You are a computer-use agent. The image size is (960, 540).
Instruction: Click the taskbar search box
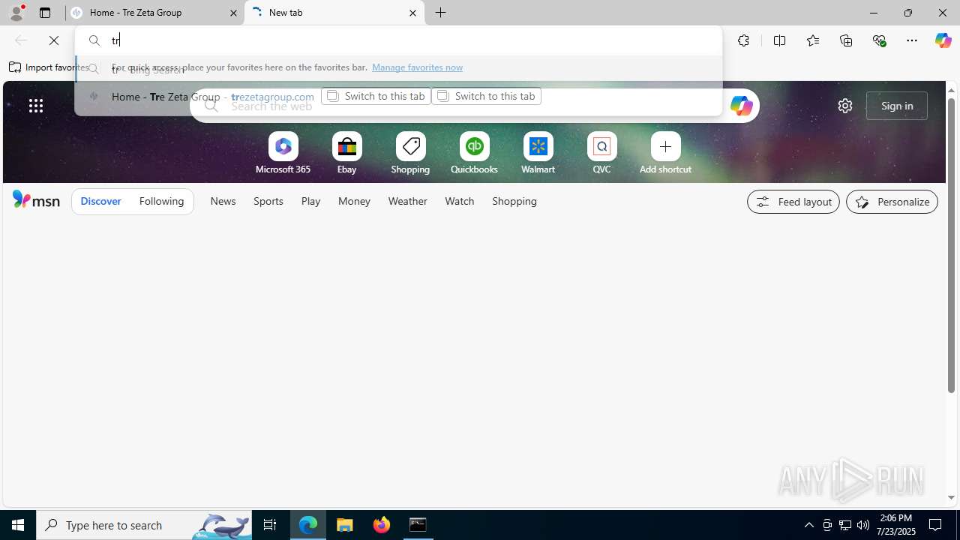click(144, 525)
